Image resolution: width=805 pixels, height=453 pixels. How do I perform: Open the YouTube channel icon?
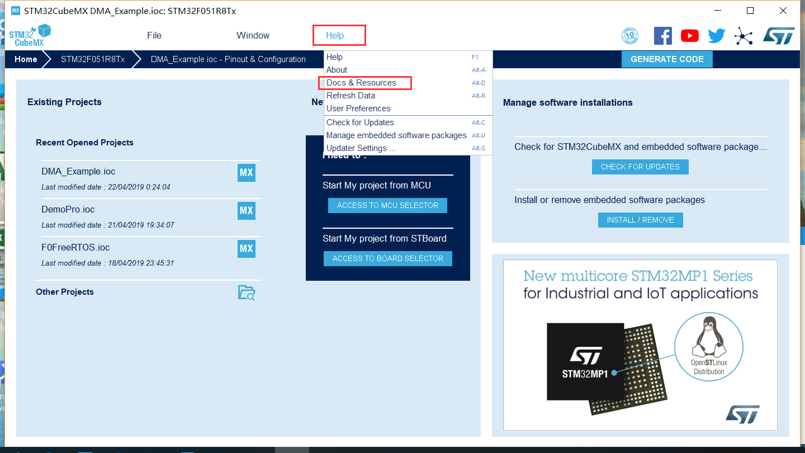(x=689, y=35)
